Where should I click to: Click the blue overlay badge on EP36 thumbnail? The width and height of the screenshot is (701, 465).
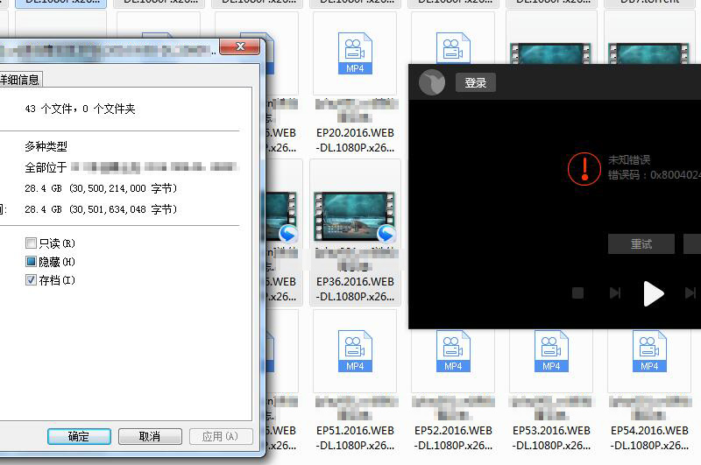pos(386,233)
